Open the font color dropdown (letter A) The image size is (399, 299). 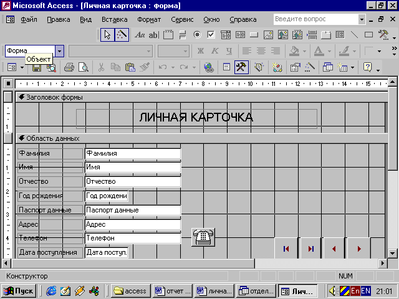(x=329, y=51)
